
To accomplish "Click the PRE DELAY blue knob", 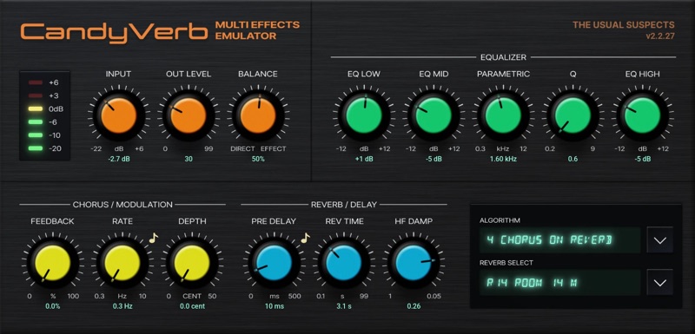I will pos(274,263).
